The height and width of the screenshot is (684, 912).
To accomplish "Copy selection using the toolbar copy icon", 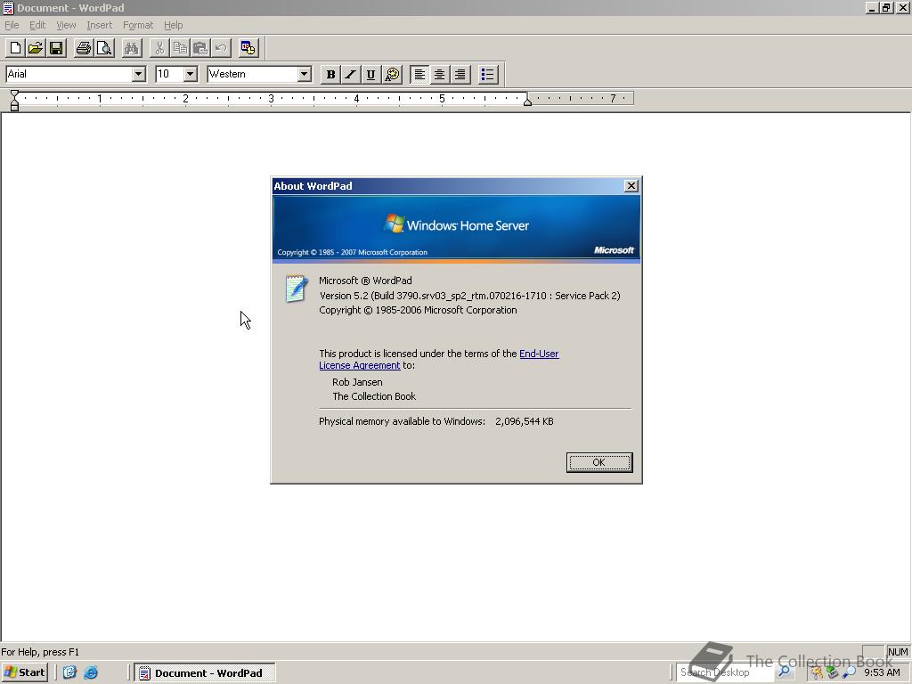I will point(180,48).
